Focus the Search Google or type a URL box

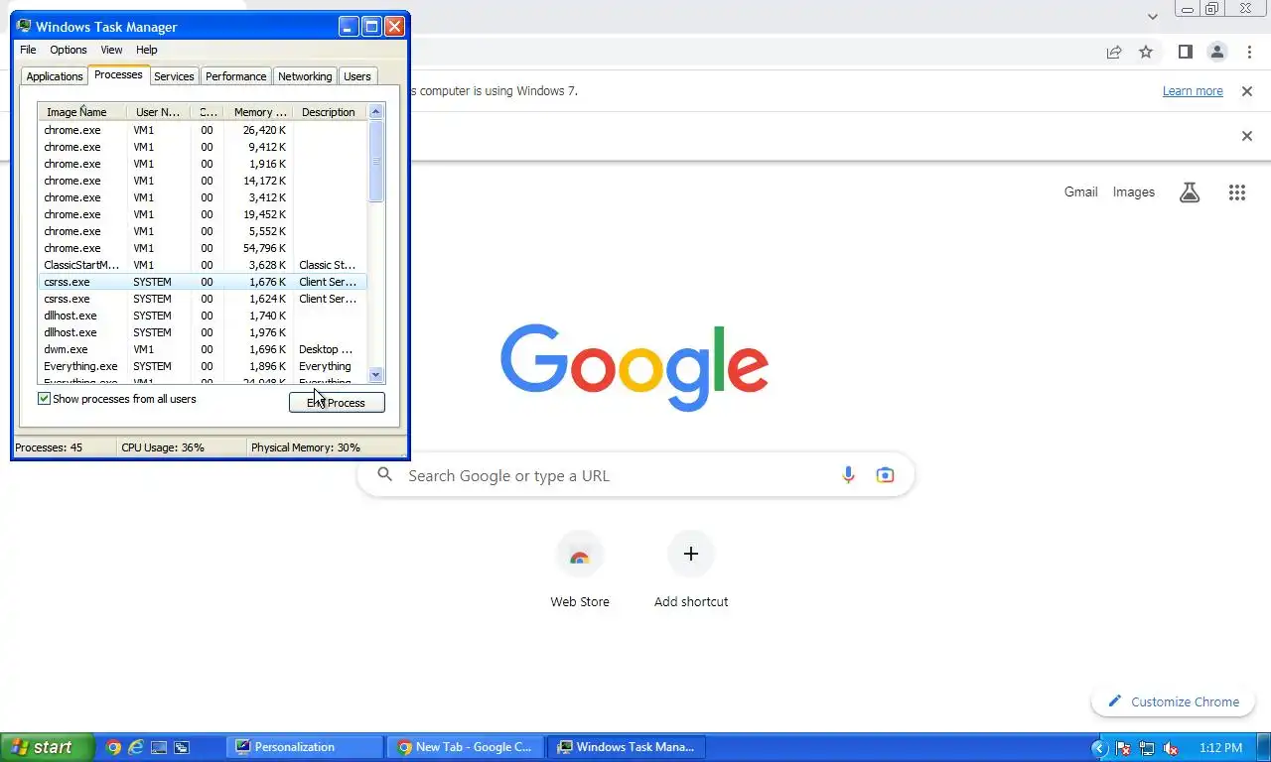(x=635, y=475)
